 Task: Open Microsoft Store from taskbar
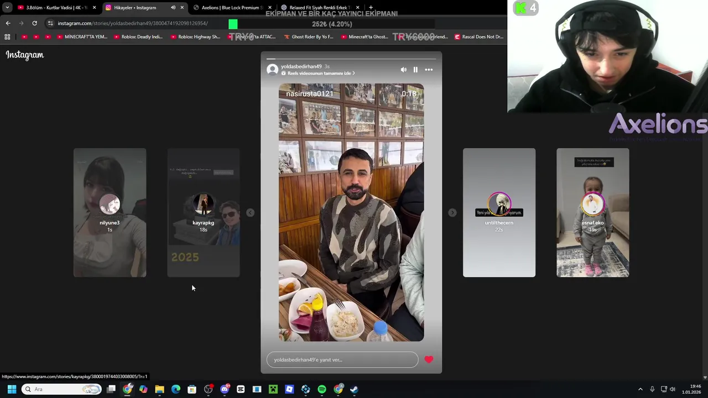point(192,389)
